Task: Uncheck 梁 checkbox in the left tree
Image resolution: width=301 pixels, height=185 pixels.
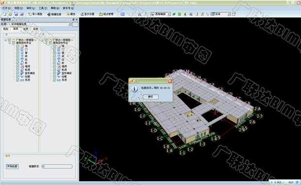Action: pos(17,56)
